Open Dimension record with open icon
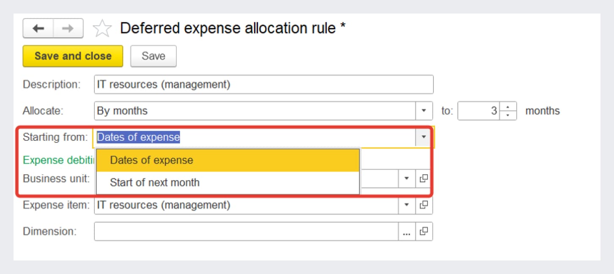 click(x=424, y=231)
